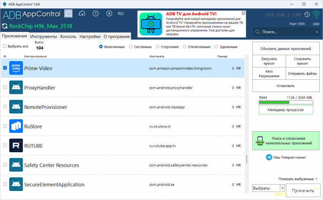Click Загрузить пресет button
323x200 pixels.
[269, 61]
